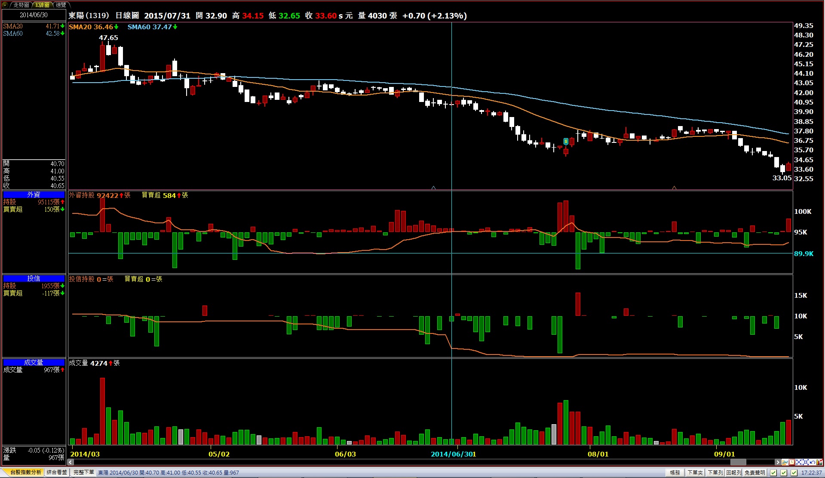825x478 pixels.
Task: Click the 89.9K level label in foreign panel
Action: pos(804,254)
